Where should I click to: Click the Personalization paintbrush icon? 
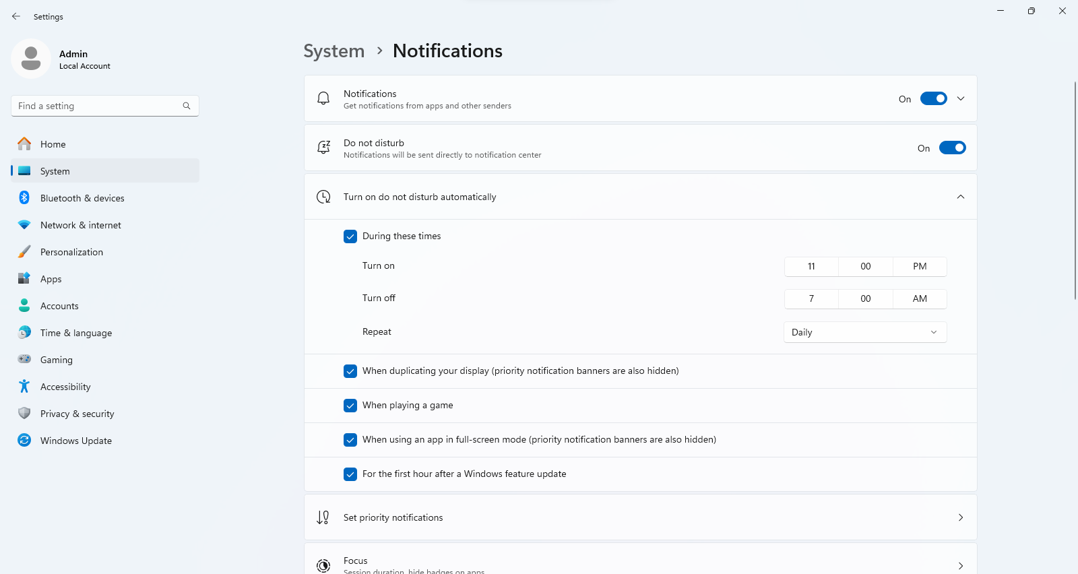tap(24, 251)
